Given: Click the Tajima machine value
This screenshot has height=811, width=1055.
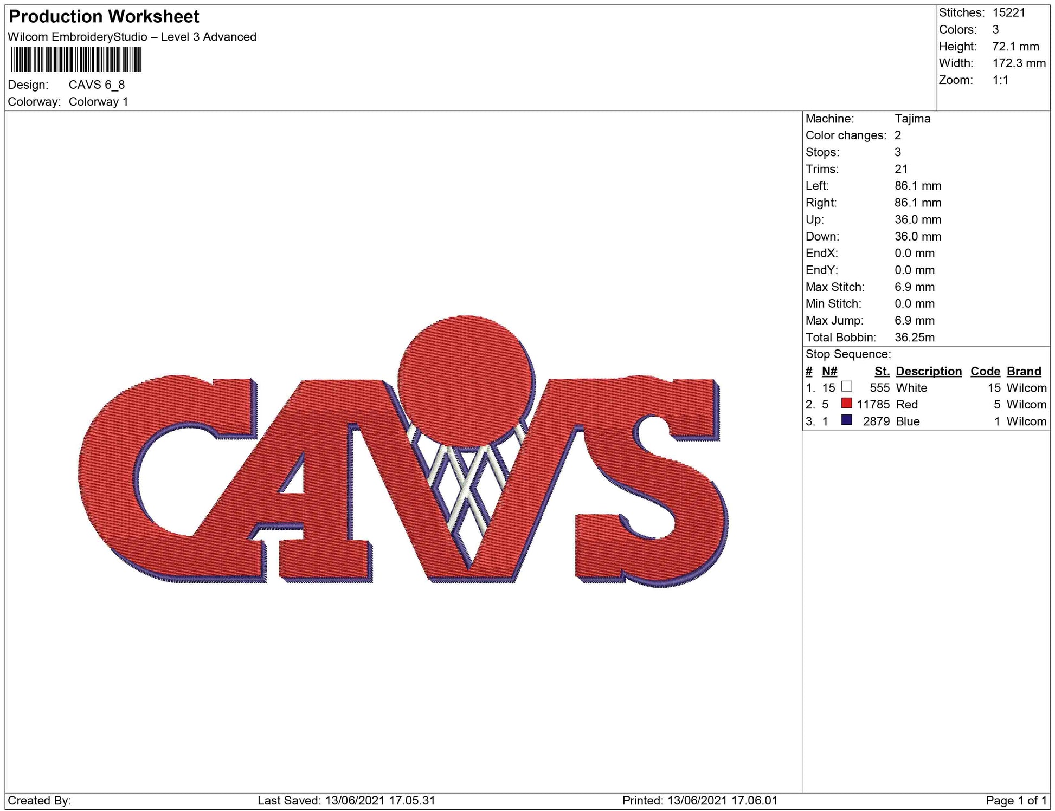Looking at the screenshot, I should pyautogui.click(x=912, y=119).
